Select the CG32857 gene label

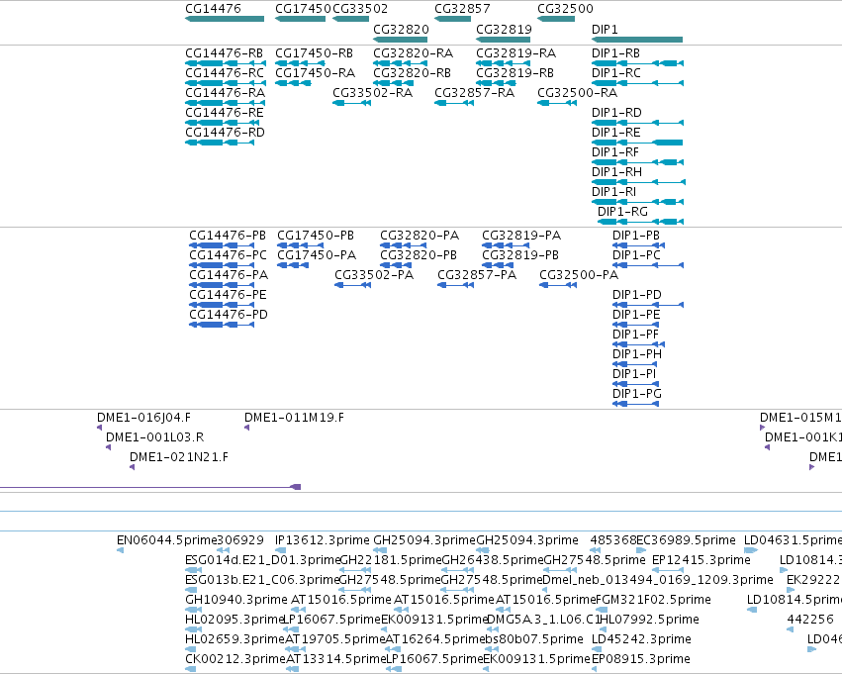[462, 9]
